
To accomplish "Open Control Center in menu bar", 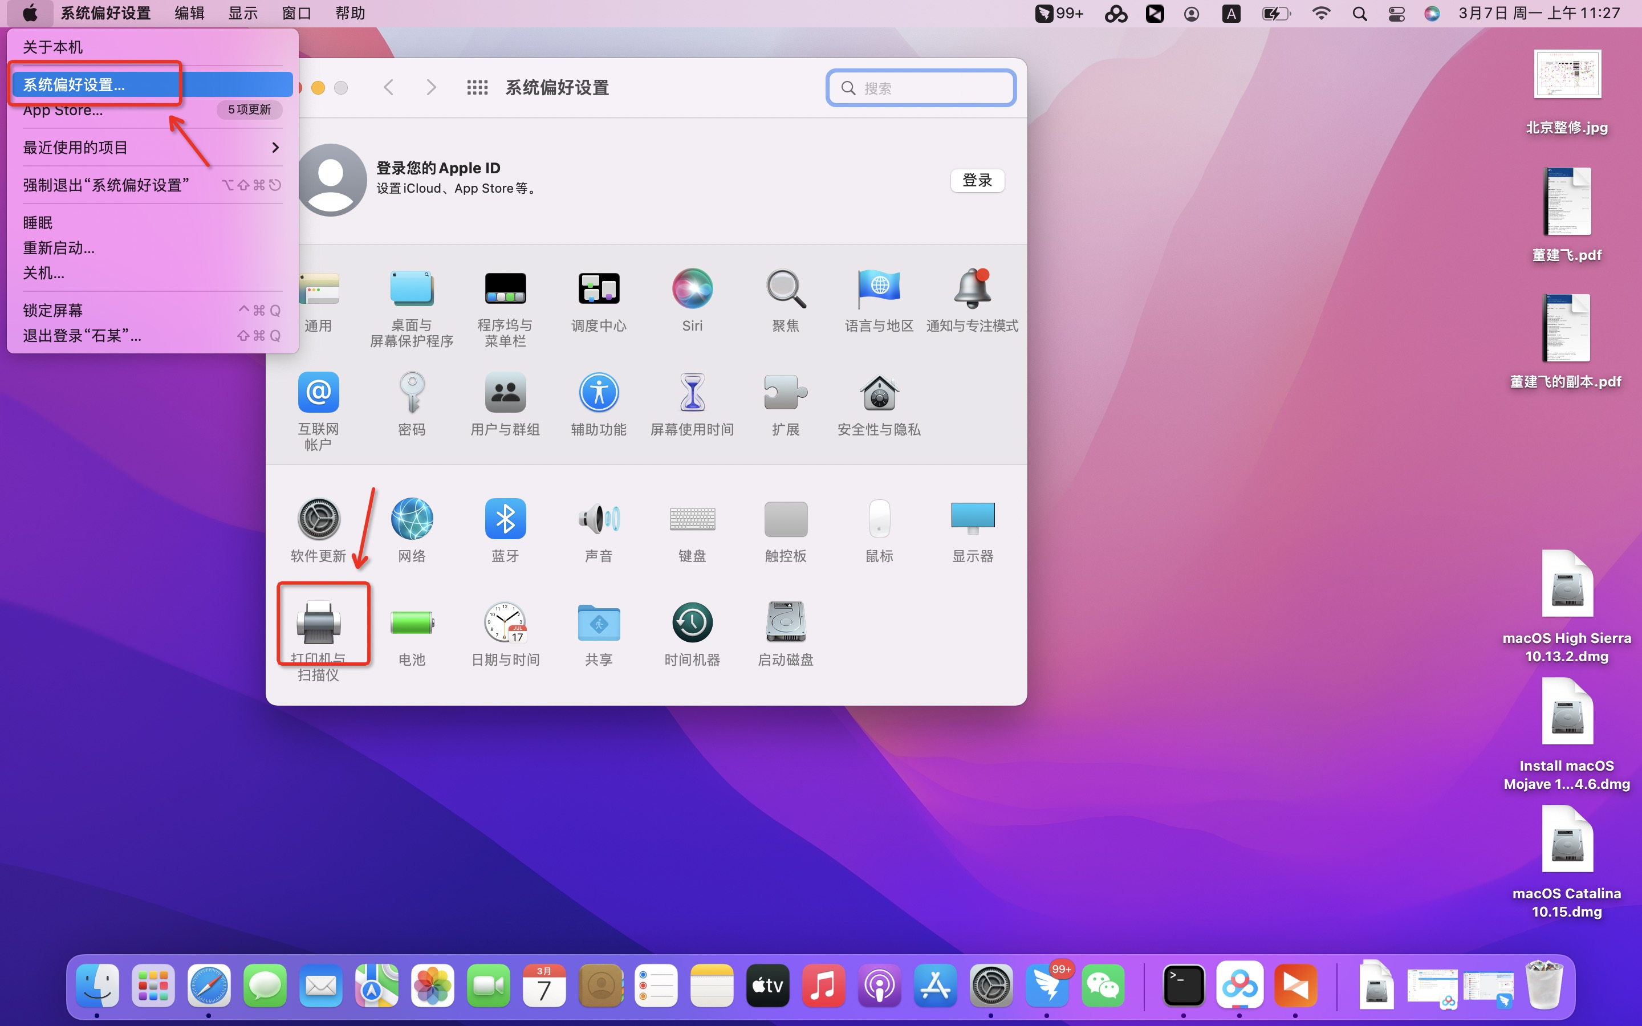I will click(1396, 14).
